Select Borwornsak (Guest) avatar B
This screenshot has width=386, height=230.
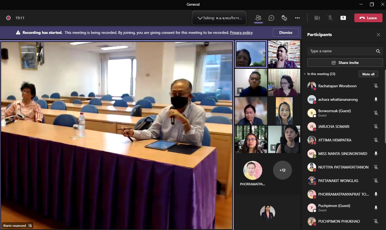pyautogui.click(x=312, y=113)
